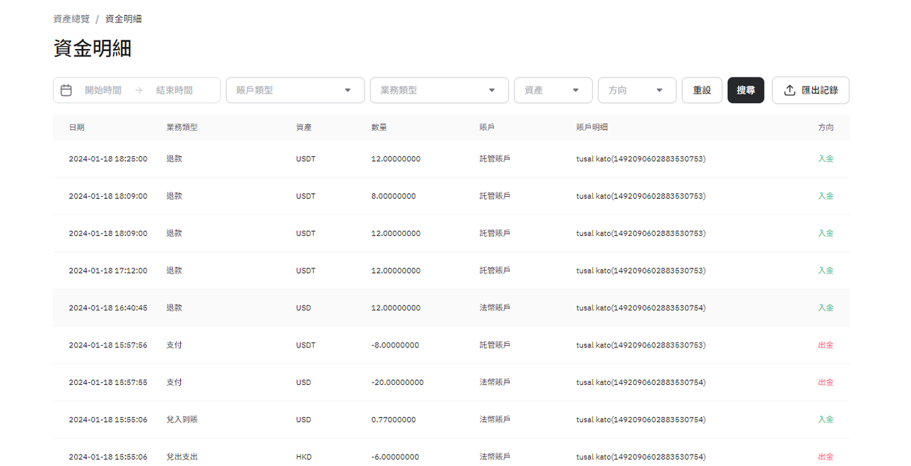
Task: Click 入金 in the 0.77000000 row
Action: point(826,420)
